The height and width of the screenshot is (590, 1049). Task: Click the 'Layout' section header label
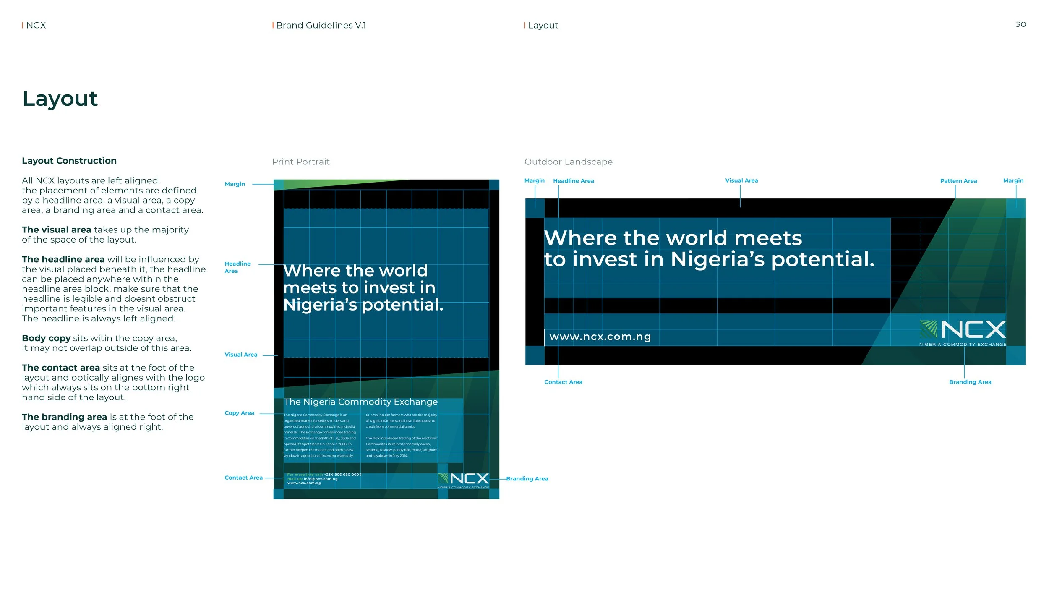click(543, 26)
